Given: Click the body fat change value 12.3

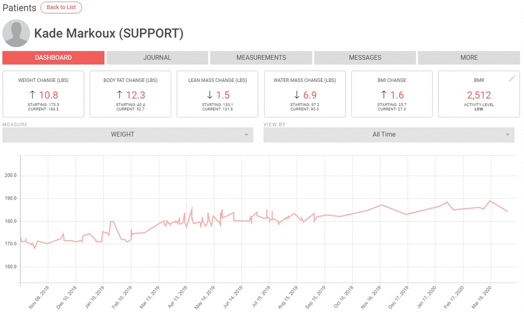Looking at the screenshot, I should [136, 95].
